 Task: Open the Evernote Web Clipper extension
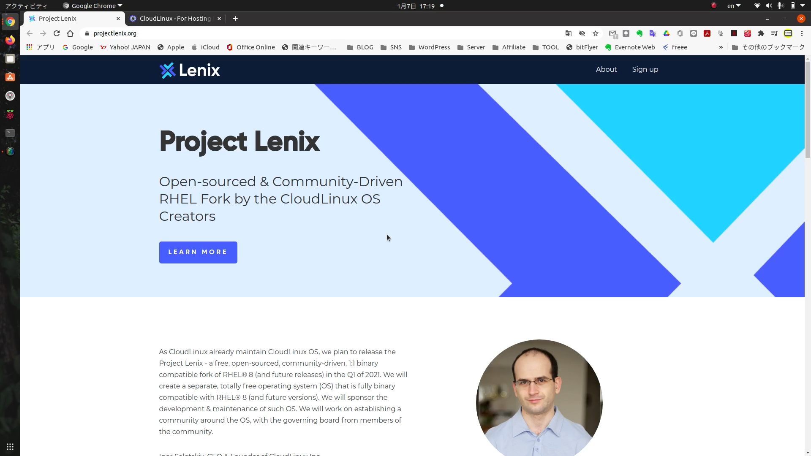[x=640, y=33]
